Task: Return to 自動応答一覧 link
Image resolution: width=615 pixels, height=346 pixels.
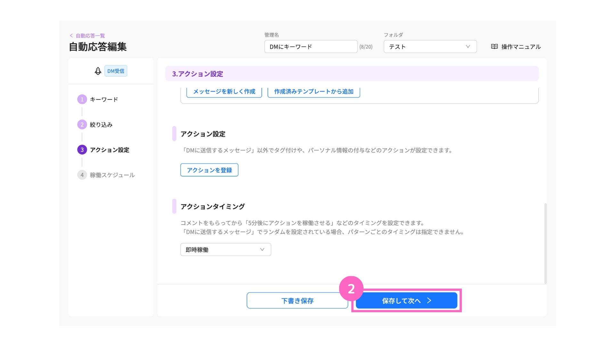Action: (90, 36)
